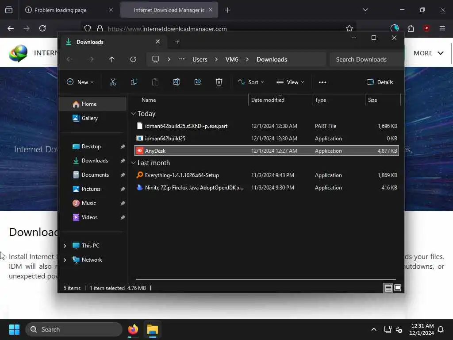Screen dimensions: 453x340
Task: Switch to large thumbnails view icon in status bar
Action: coord(398,288)
